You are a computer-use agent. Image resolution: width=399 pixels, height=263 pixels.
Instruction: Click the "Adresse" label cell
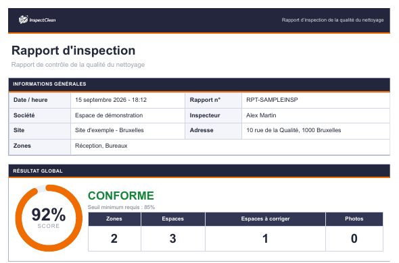pyautogui.click(x=213, y=131)
